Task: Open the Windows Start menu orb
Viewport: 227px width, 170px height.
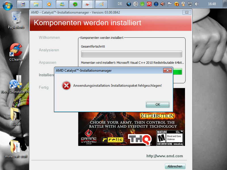Action: pyautogui.click(x=8, y=5)
